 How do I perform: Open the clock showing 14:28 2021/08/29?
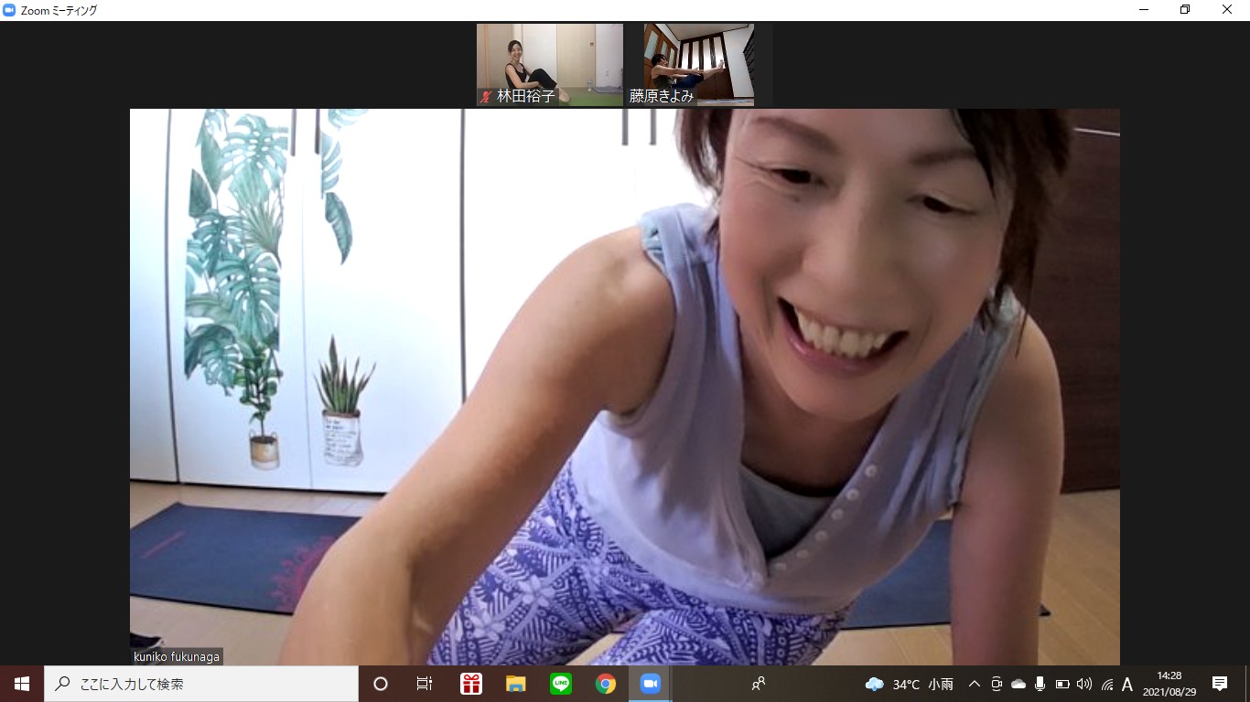coord(1169,684)
